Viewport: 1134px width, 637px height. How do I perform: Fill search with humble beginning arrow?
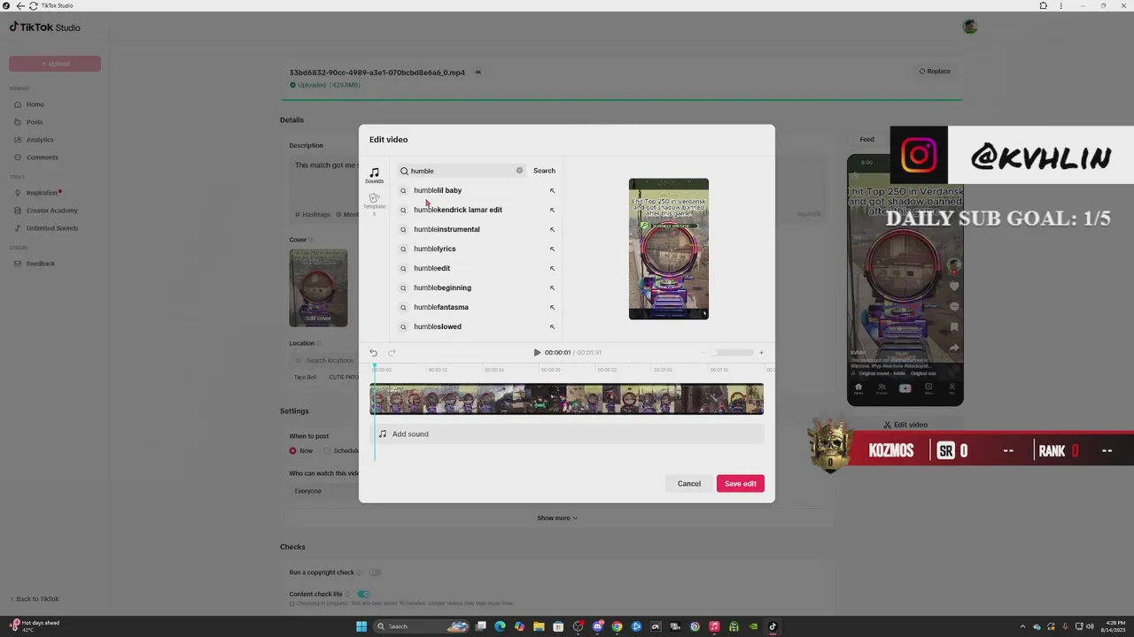point(552,288)
